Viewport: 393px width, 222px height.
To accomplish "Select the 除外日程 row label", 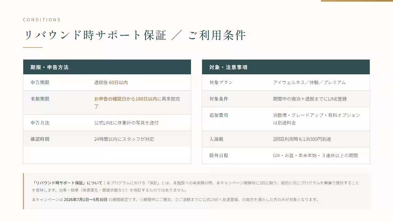I will pos(219,155).
